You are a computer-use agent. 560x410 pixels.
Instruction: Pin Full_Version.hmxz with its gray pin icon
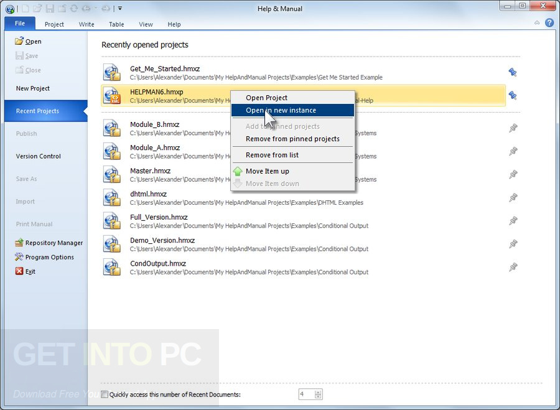pos(513,221)
